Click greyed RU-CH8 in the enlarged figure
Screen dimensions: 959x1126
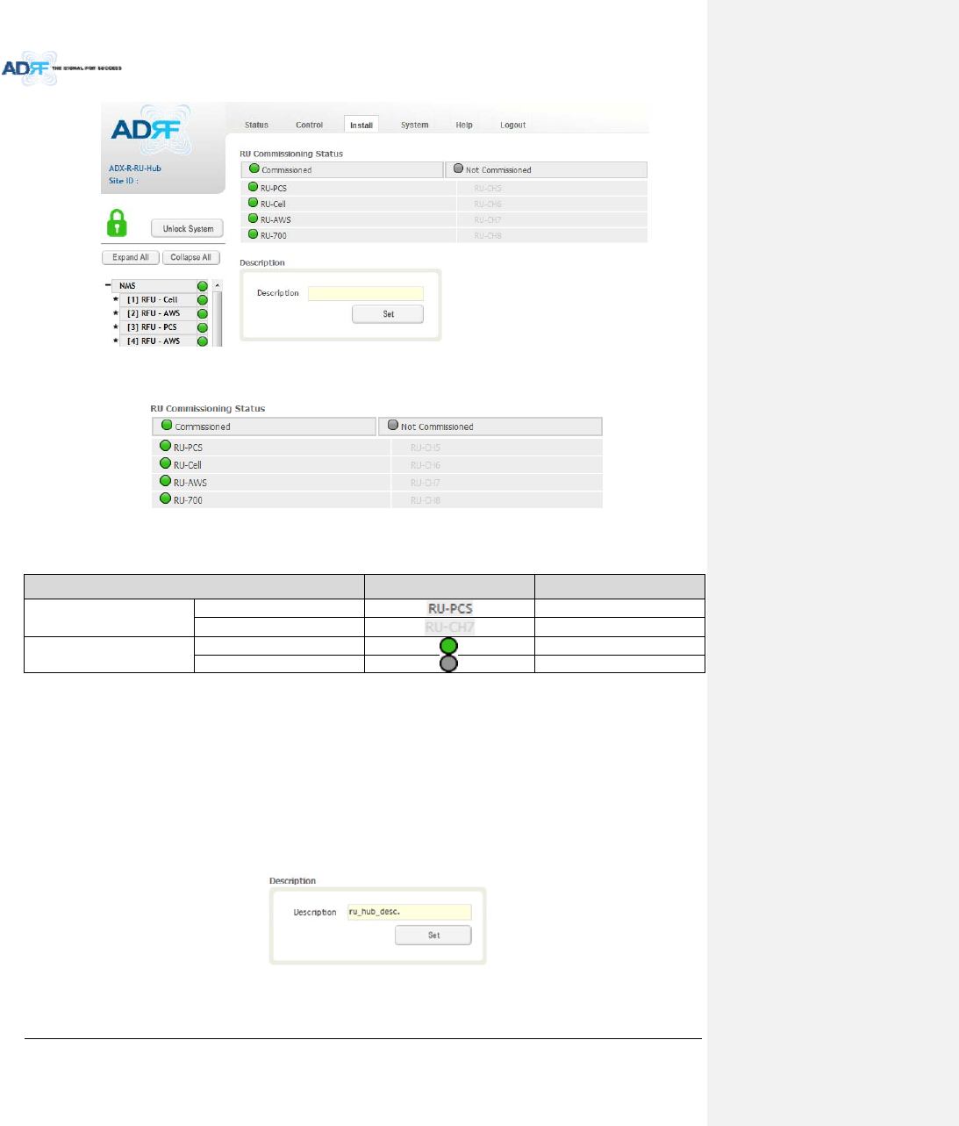pyautogui.click(x=426, y=500)
